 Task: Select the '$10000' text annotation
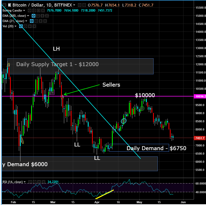145,95
